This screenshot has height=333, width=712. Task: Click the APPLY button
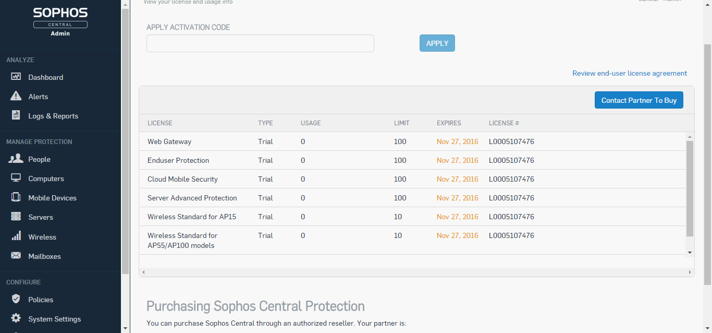point(437,43)
